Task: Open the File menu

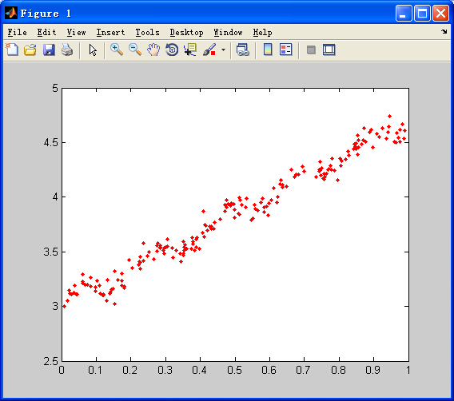Action: [x=17, y=33]
